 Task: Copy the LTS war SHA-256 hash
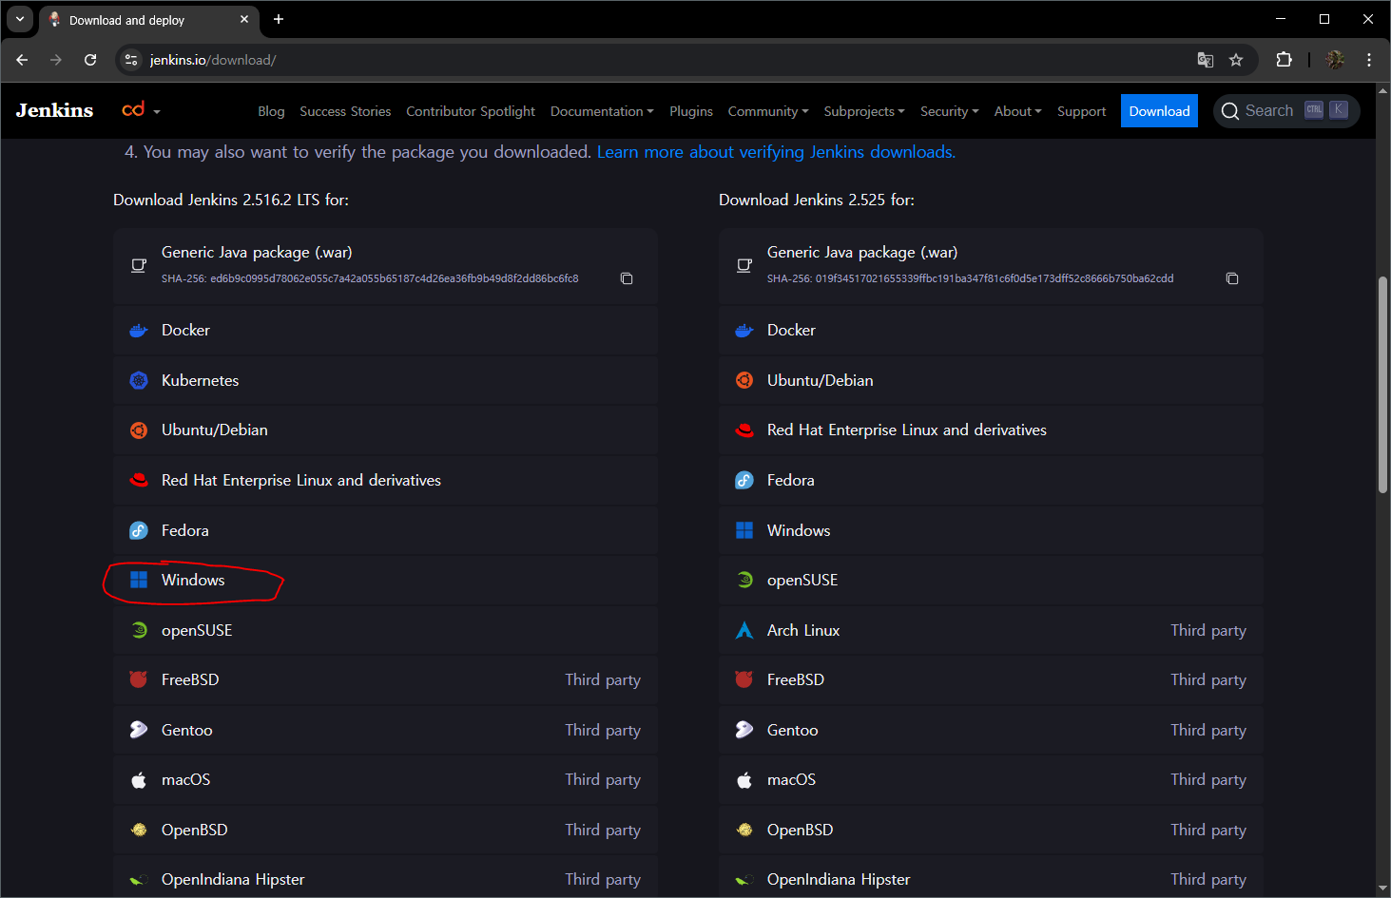click(x=627, y=278)
